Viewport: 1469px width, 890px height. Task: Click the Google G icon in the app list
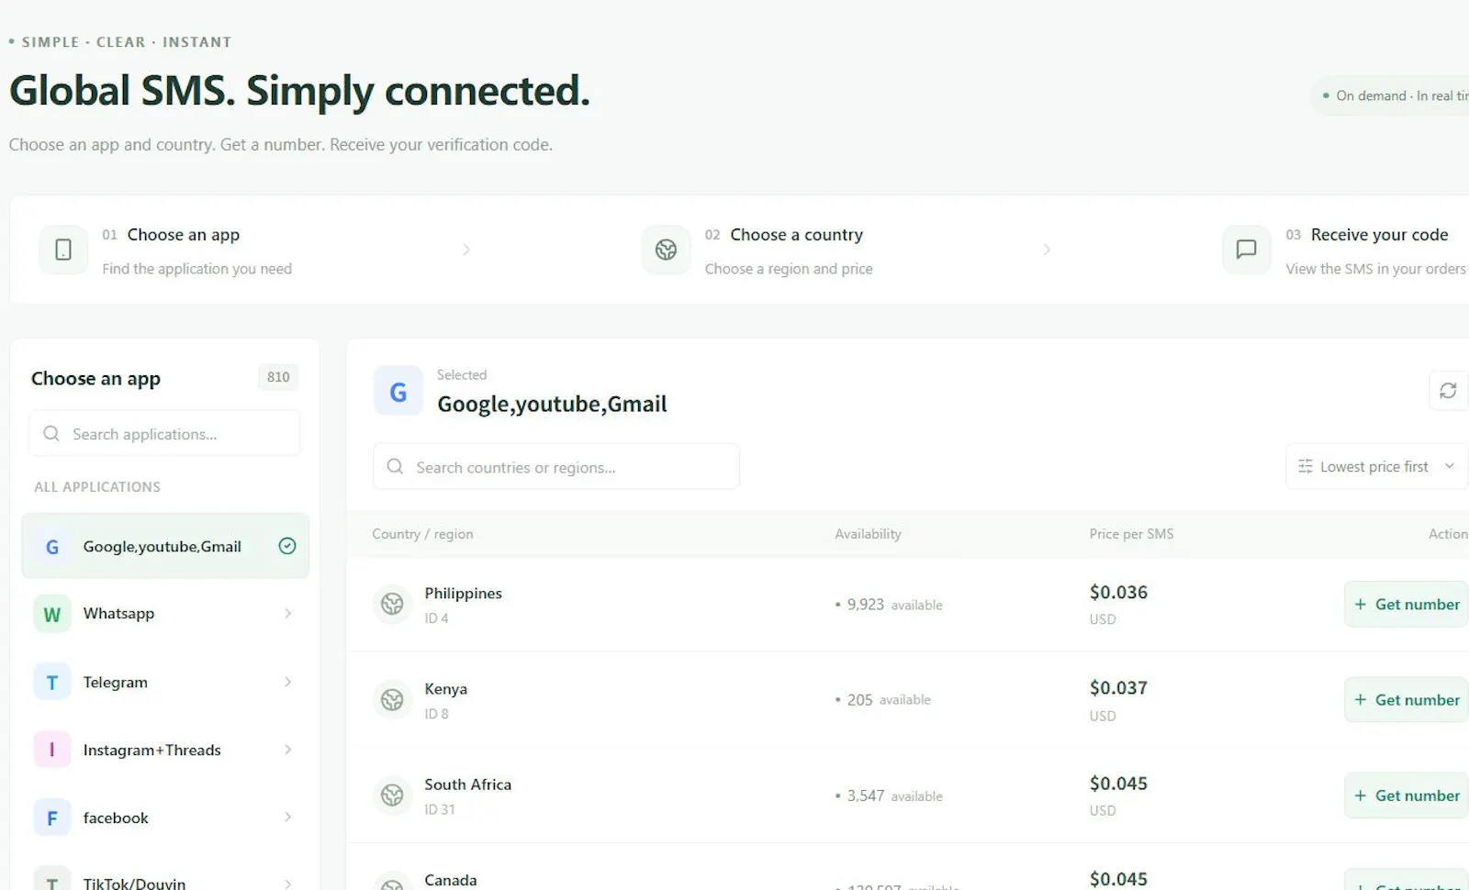click(x=52, y=547)
